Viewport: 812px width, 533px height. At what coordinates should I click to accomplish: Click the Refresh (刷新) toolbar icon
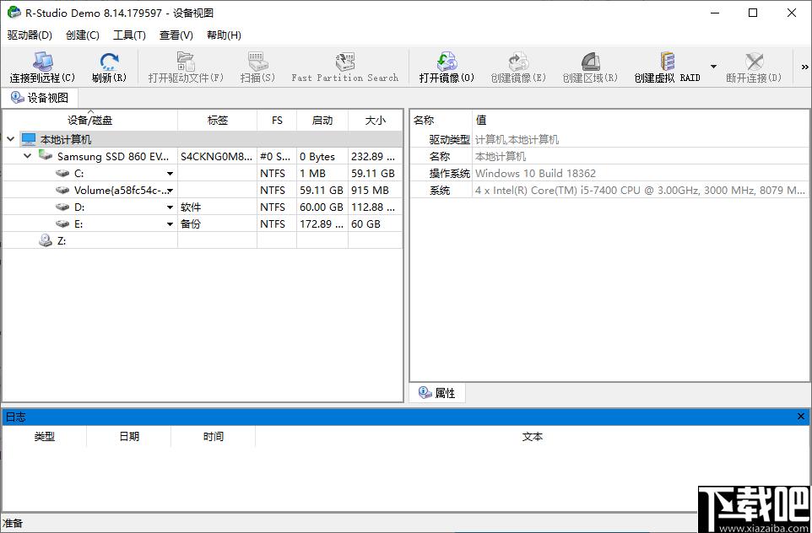109,62
